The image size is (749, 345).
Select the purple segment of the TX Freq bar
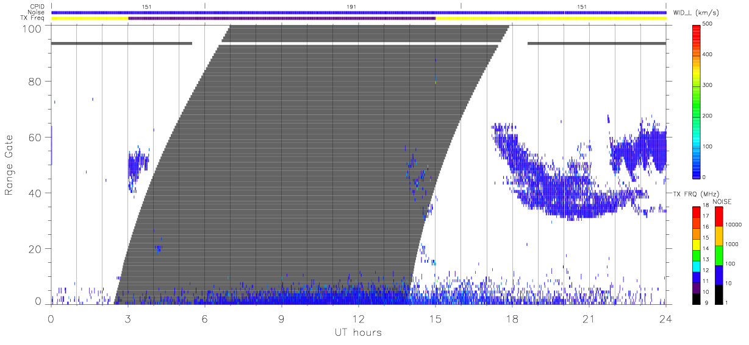click(x=282, y=18)
